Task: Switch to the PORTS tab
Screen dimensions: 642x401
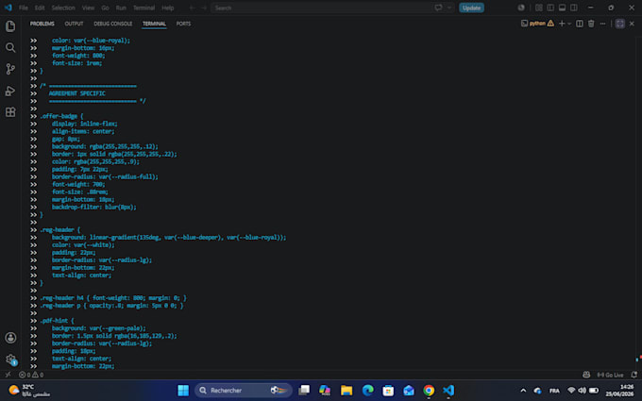Action: click(x=183, y=24)
